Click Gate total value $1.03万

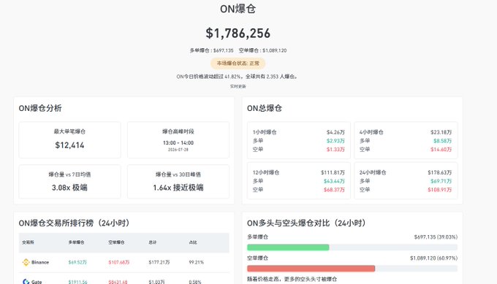coord(156,282)
